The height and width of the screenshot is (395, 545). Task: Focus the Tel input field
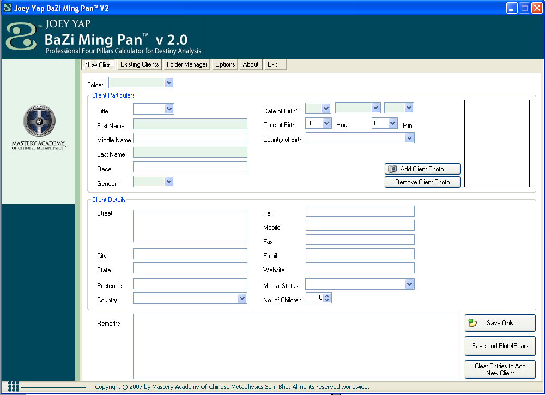pyautogui.click(x=360, y=211)
